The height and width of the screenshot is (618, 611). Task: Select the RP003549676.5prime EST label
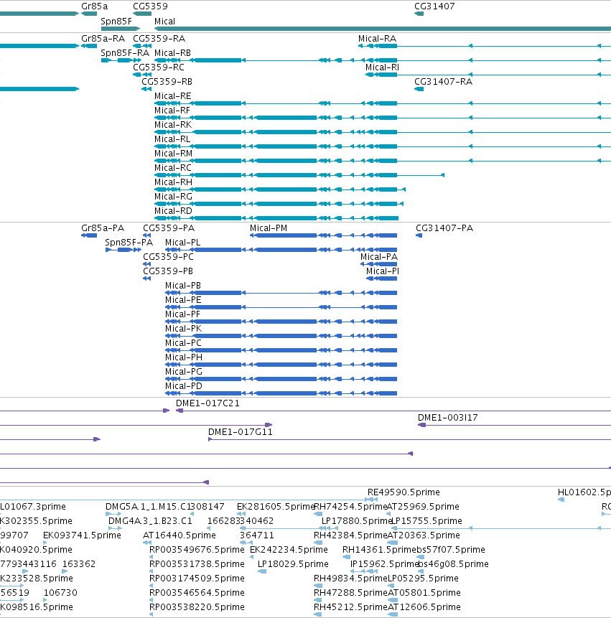pyautogui.click(x=197, y=550)
